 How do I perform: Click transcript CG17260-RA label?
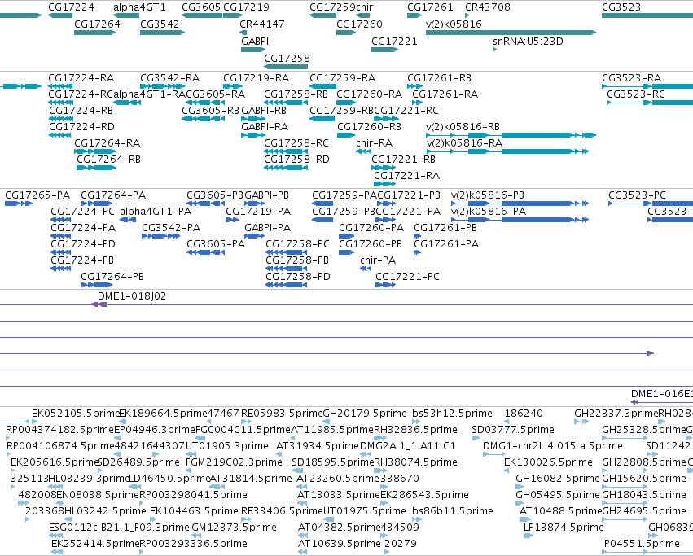370,94
